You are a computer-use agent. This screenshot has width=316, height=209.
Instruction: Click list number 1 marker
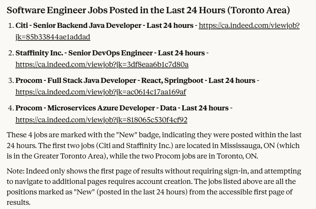[x=10, y=26]
